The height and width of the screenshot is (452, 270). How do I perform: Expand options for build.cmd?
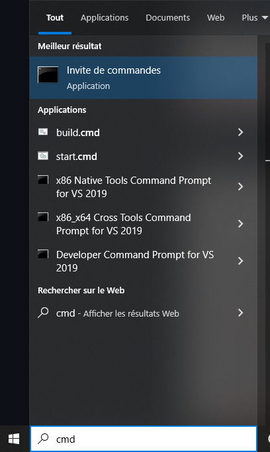pos(241,132)
